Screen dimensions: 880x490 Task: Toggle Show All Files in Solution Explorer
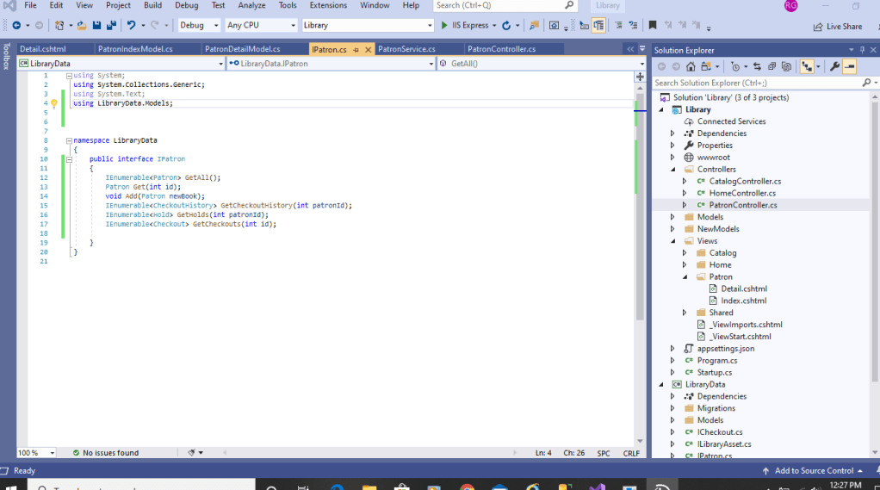(786, 66)
